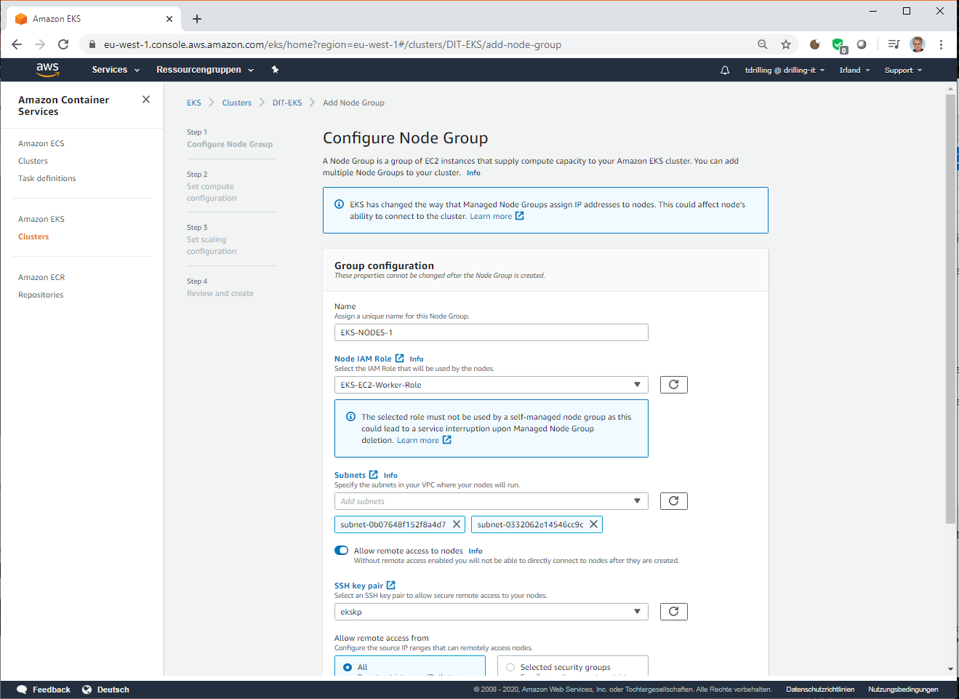Viewport: 959px width, 699px height.
Task: Open SSH key pair external link icon
Action: (x=391, y=586)
